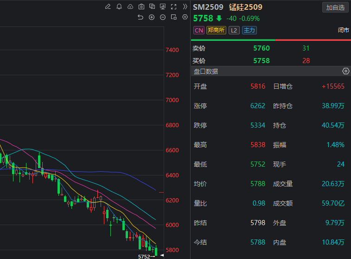Click the bid-ask ratio green-red bar
This screenshot has height=259, width=351.
tap(271, 40)
